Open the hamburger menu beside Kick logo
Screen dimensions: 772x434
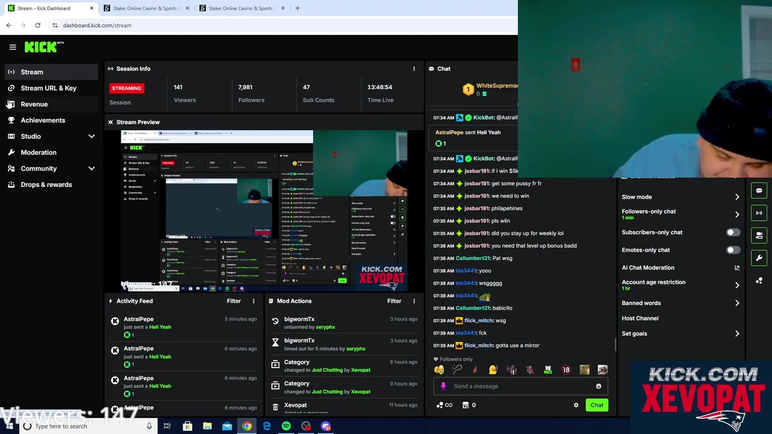tap(13, 47)
